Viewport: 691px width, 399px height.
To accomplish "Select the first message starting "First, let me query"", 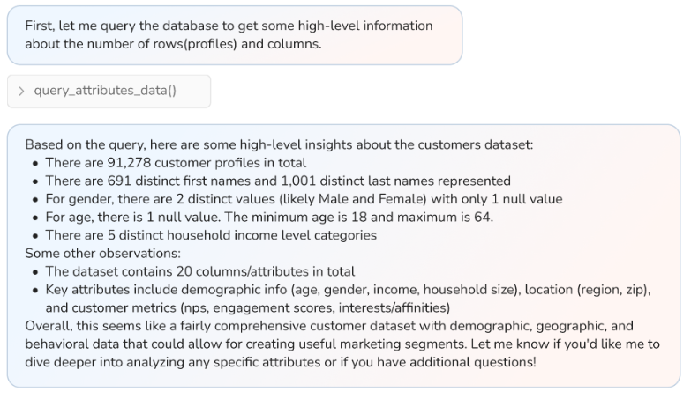I will pos(229,26).
